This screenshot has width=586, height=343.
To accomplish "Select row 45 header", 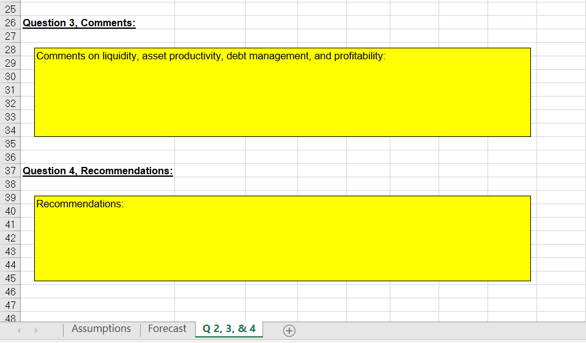I will [10, 278].
